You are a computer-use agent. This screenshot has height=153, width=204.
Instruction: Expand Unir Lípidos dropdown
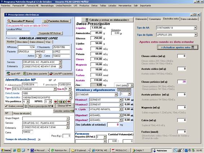[132, 85]
